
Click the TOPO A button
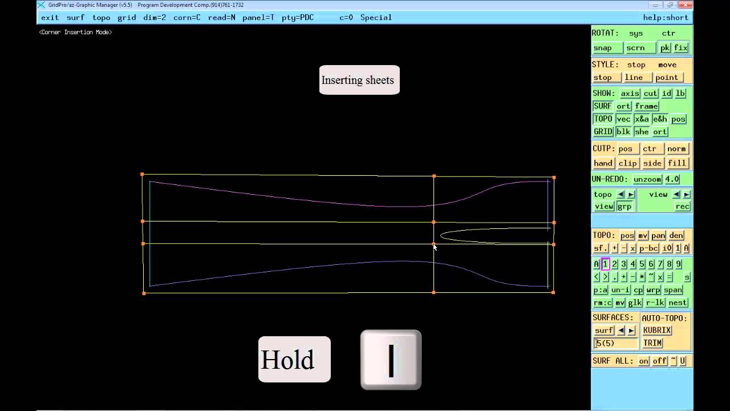[x=686, y=248]
